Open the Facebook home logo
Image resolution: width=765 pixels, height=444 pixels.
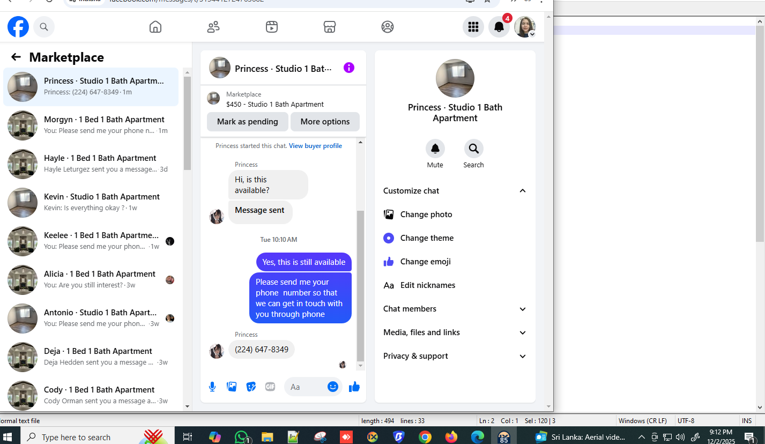tap(18, 27)
